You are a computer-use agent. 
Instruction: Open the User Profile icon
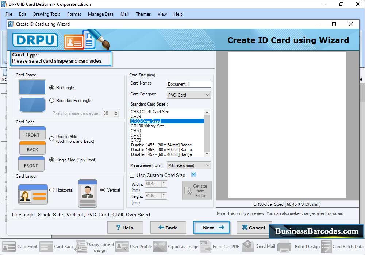(x=122, y=246)
